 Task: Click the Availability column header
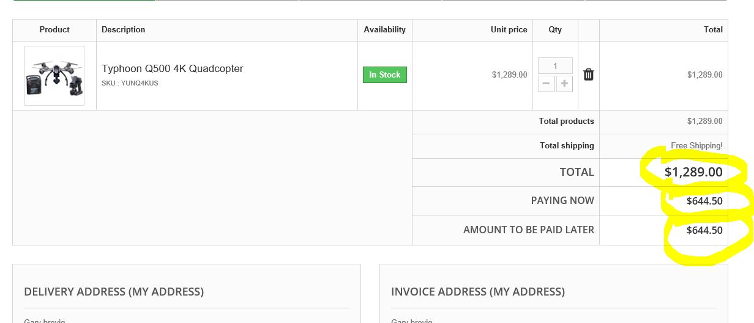[384, 29]
